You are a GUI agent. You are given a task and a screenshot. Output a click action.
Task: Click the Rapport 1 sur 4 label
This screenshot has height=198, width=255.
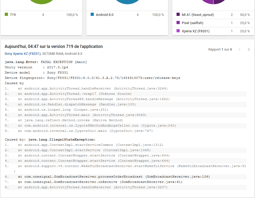(220, 49)
